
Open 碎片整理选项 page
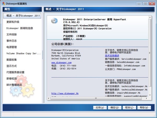point(14,85)
